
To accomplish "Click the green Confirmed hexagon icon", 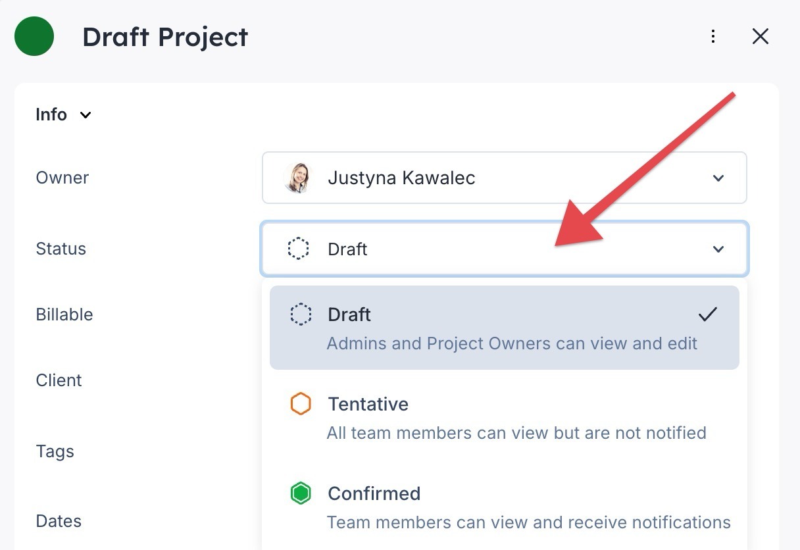I will click(x=301, y=493).
